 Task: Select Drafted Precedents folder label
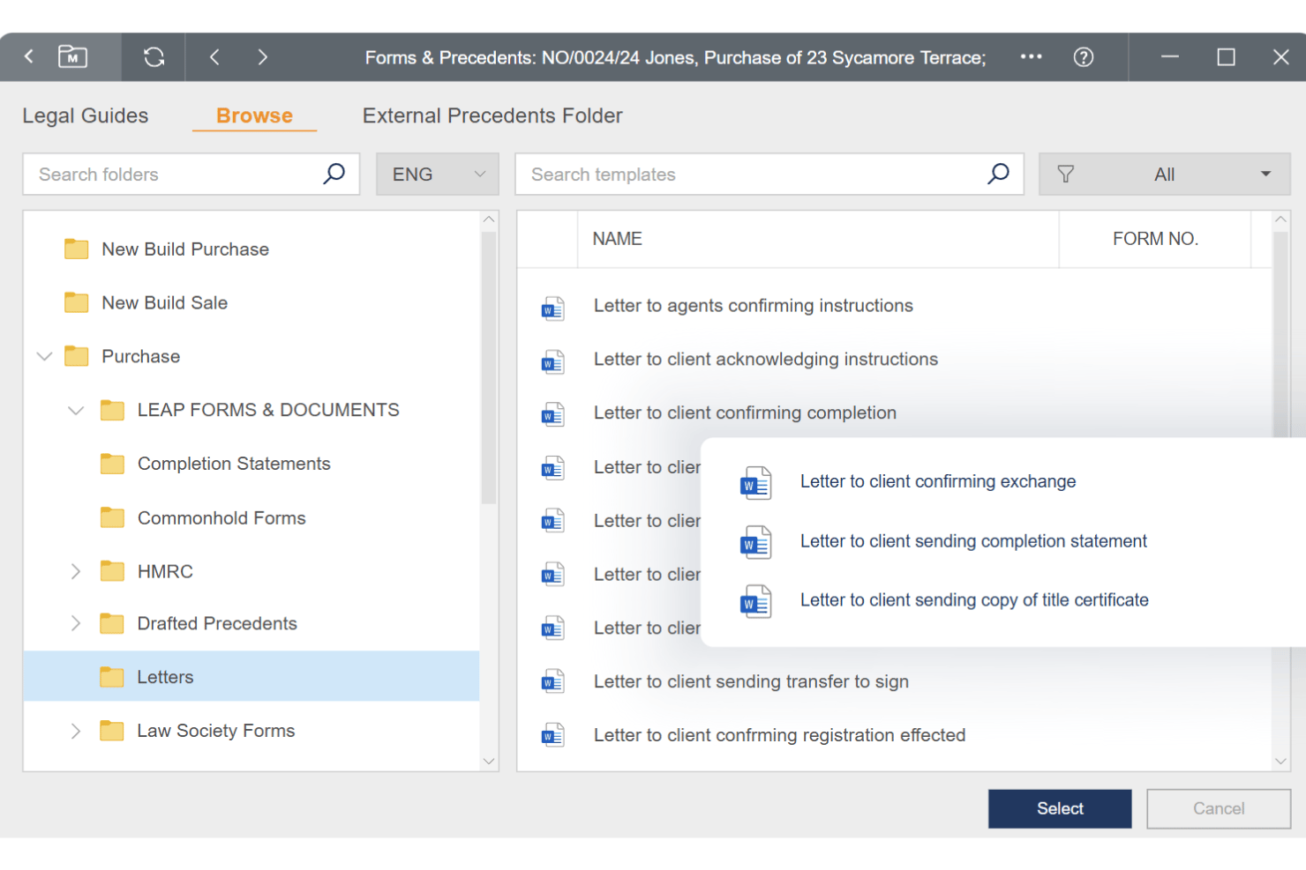pos(217,623)
